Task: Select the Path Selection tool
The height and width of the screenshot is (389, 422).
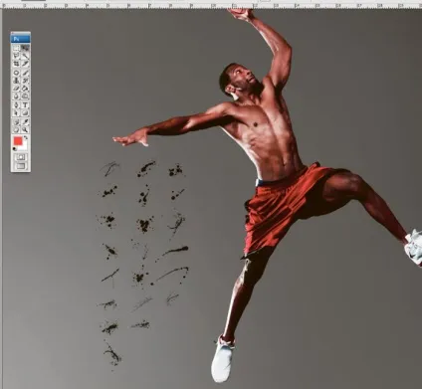Action: (x=16, y=113)
